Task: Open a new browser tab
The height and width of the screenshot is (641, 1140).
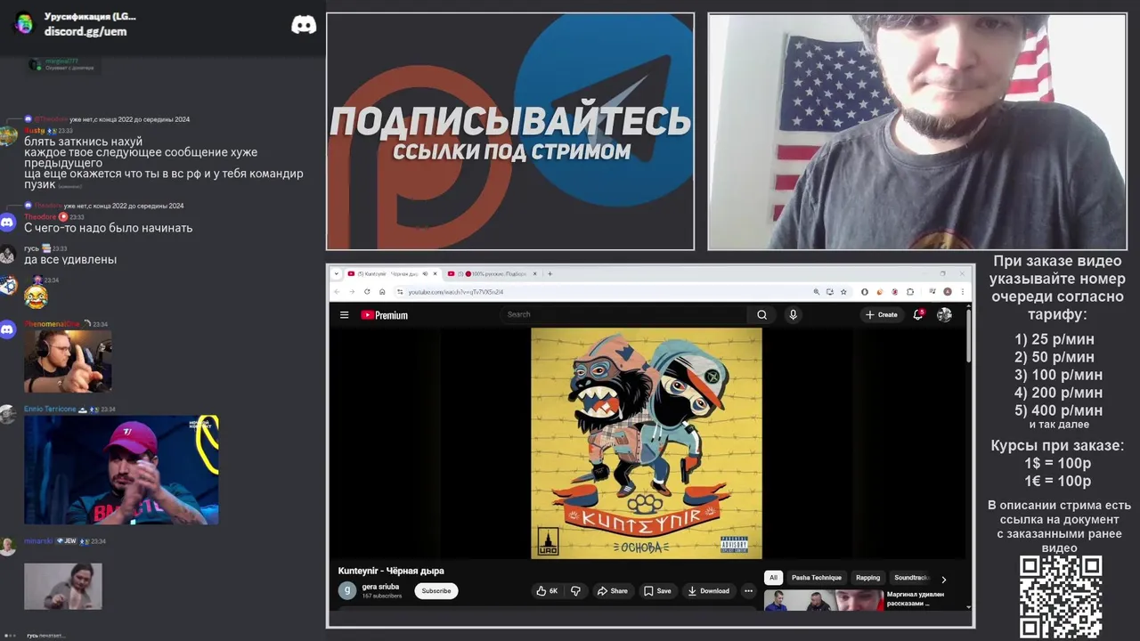Action: click(x=550, y=273)
